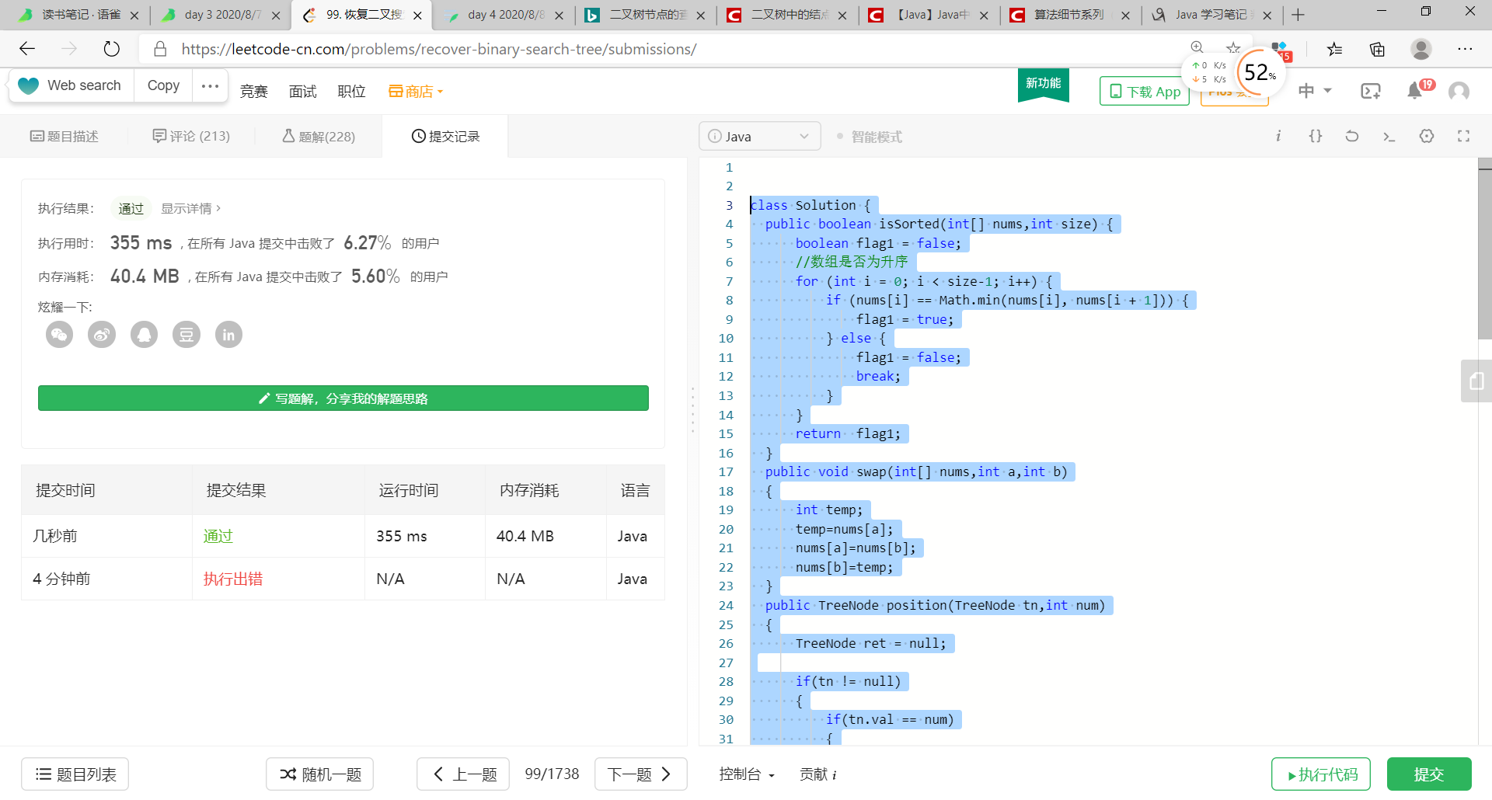This screenshot has height=800, width=1492.
Task: Open the 贡献 contribute link
Action: 818,774
